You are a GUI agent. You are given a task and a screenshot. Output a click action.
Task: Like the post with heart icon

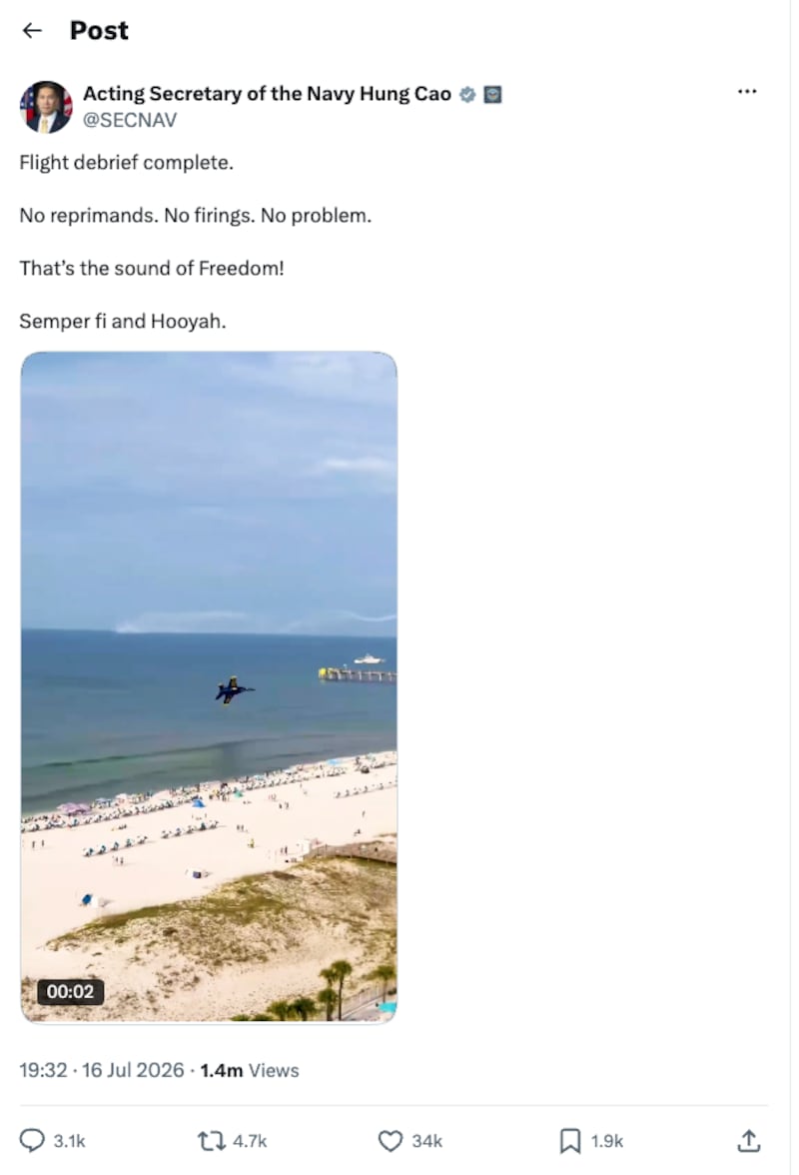click(x=391, y=1141)
